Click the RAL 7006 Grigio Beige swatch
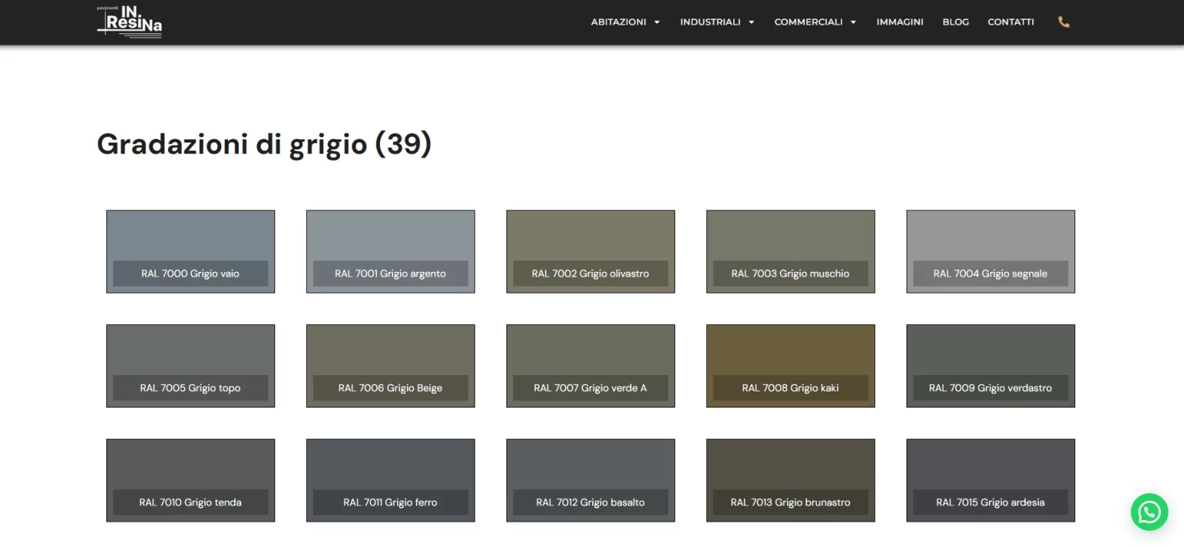 pos(390,366)
